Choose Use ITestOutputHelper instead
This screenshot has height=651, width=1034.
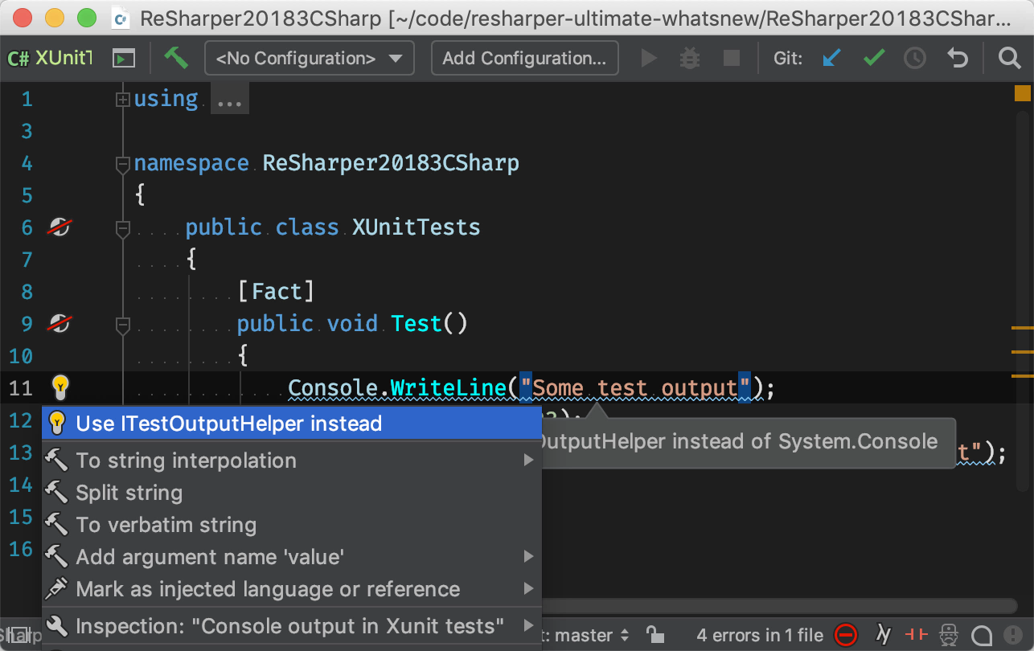pyautogui.click(x=292, y=423)
